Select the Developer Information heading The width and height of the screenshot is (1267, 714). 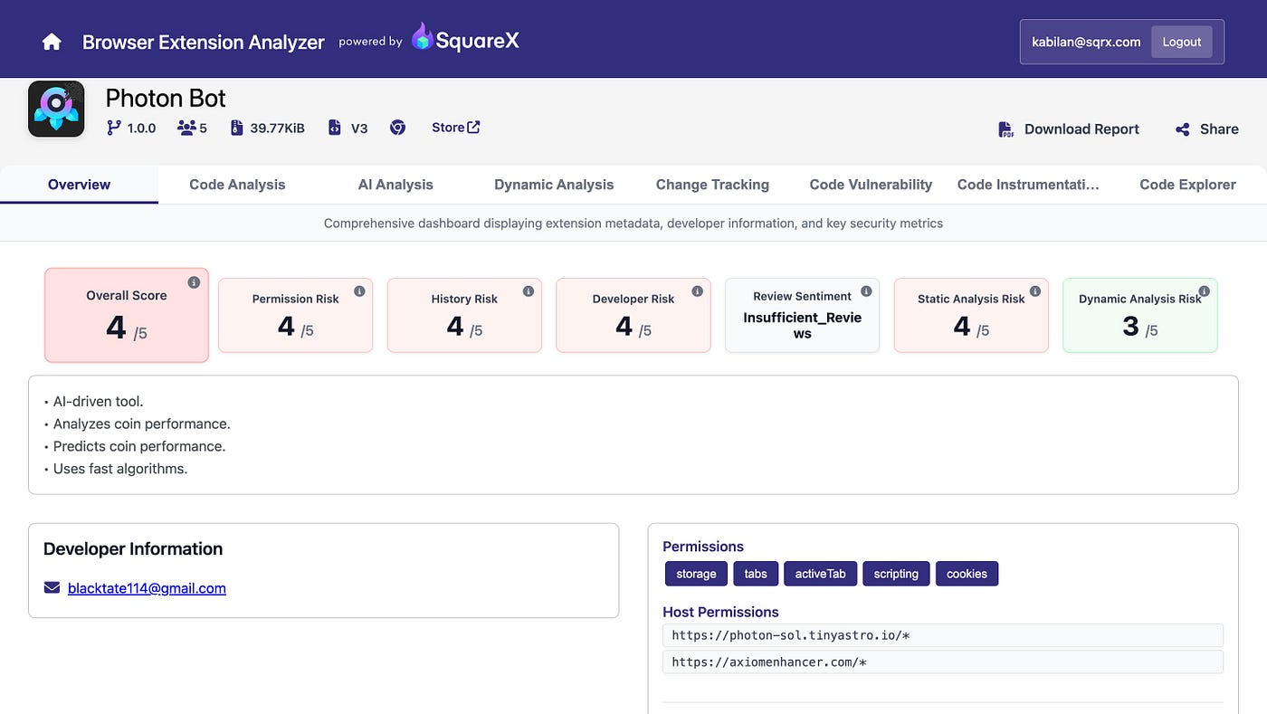[x=133, y=548]
